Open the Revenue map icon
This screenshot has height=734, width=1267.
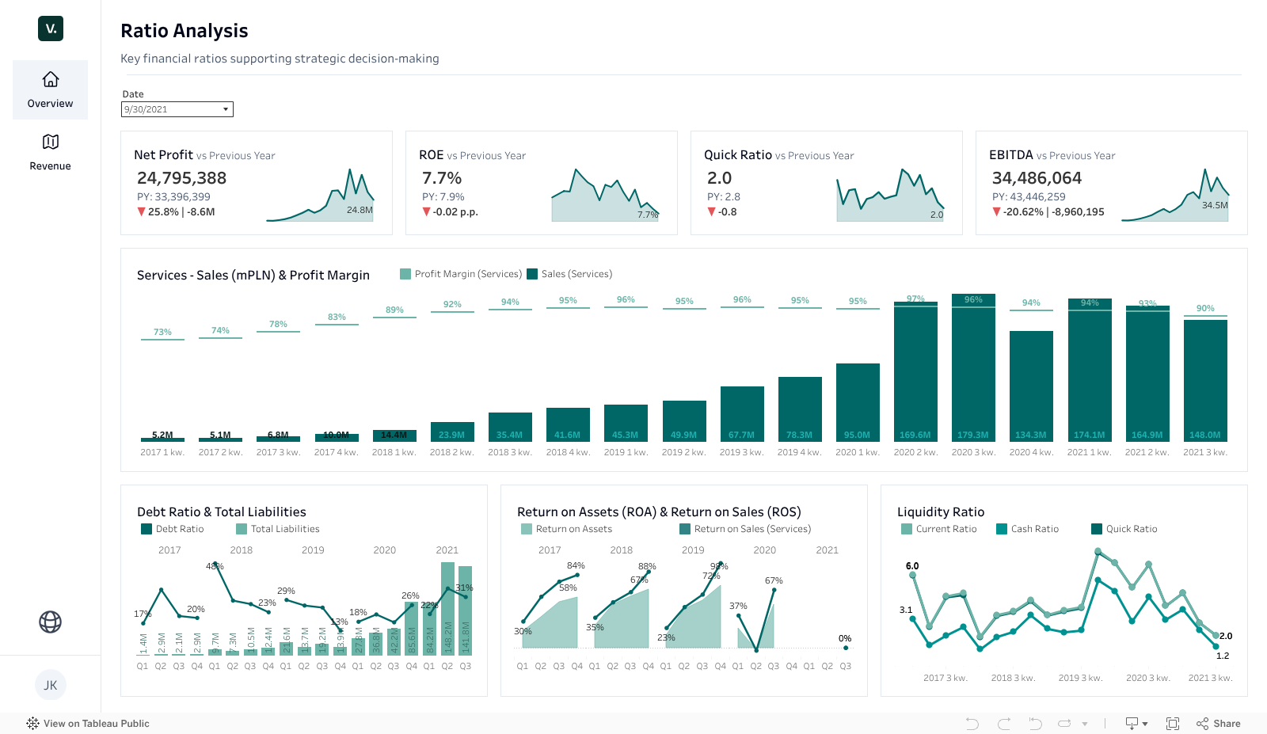[51, 142]
